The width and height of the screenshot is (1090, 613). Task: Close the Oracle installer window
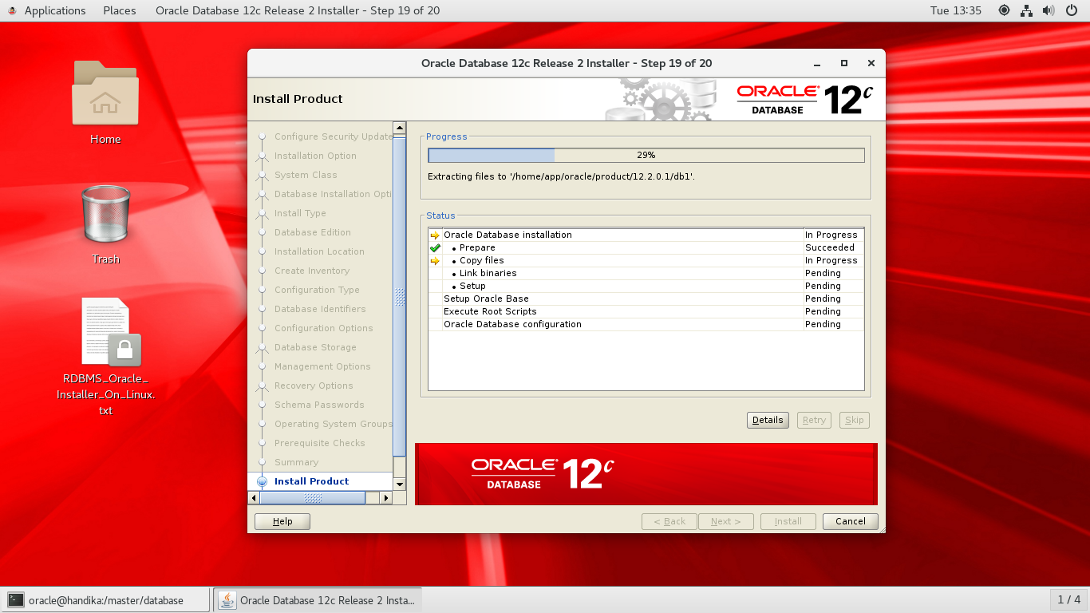click(x=871, y=63)
